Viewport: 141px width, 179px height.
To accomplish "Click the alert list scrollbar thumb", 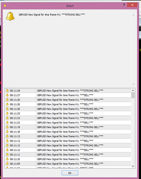I will (x=133, y=95).
